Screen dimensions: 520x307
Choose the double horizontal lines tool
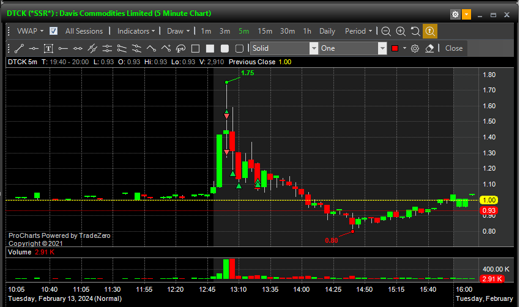[x=107, y=48]
